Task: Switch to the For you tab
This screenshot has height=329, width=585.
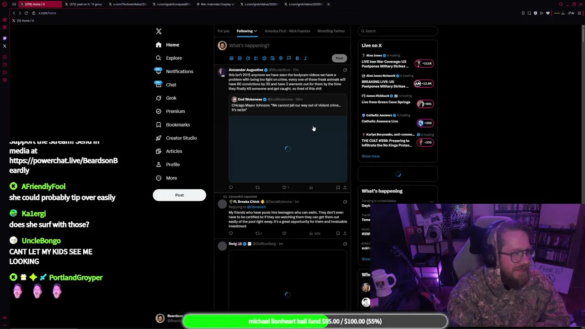Action: coord(223,31)
